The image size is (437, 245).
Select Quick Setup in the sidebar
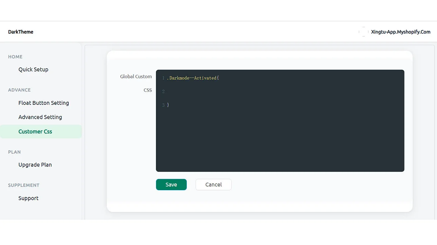click(33, 69)
